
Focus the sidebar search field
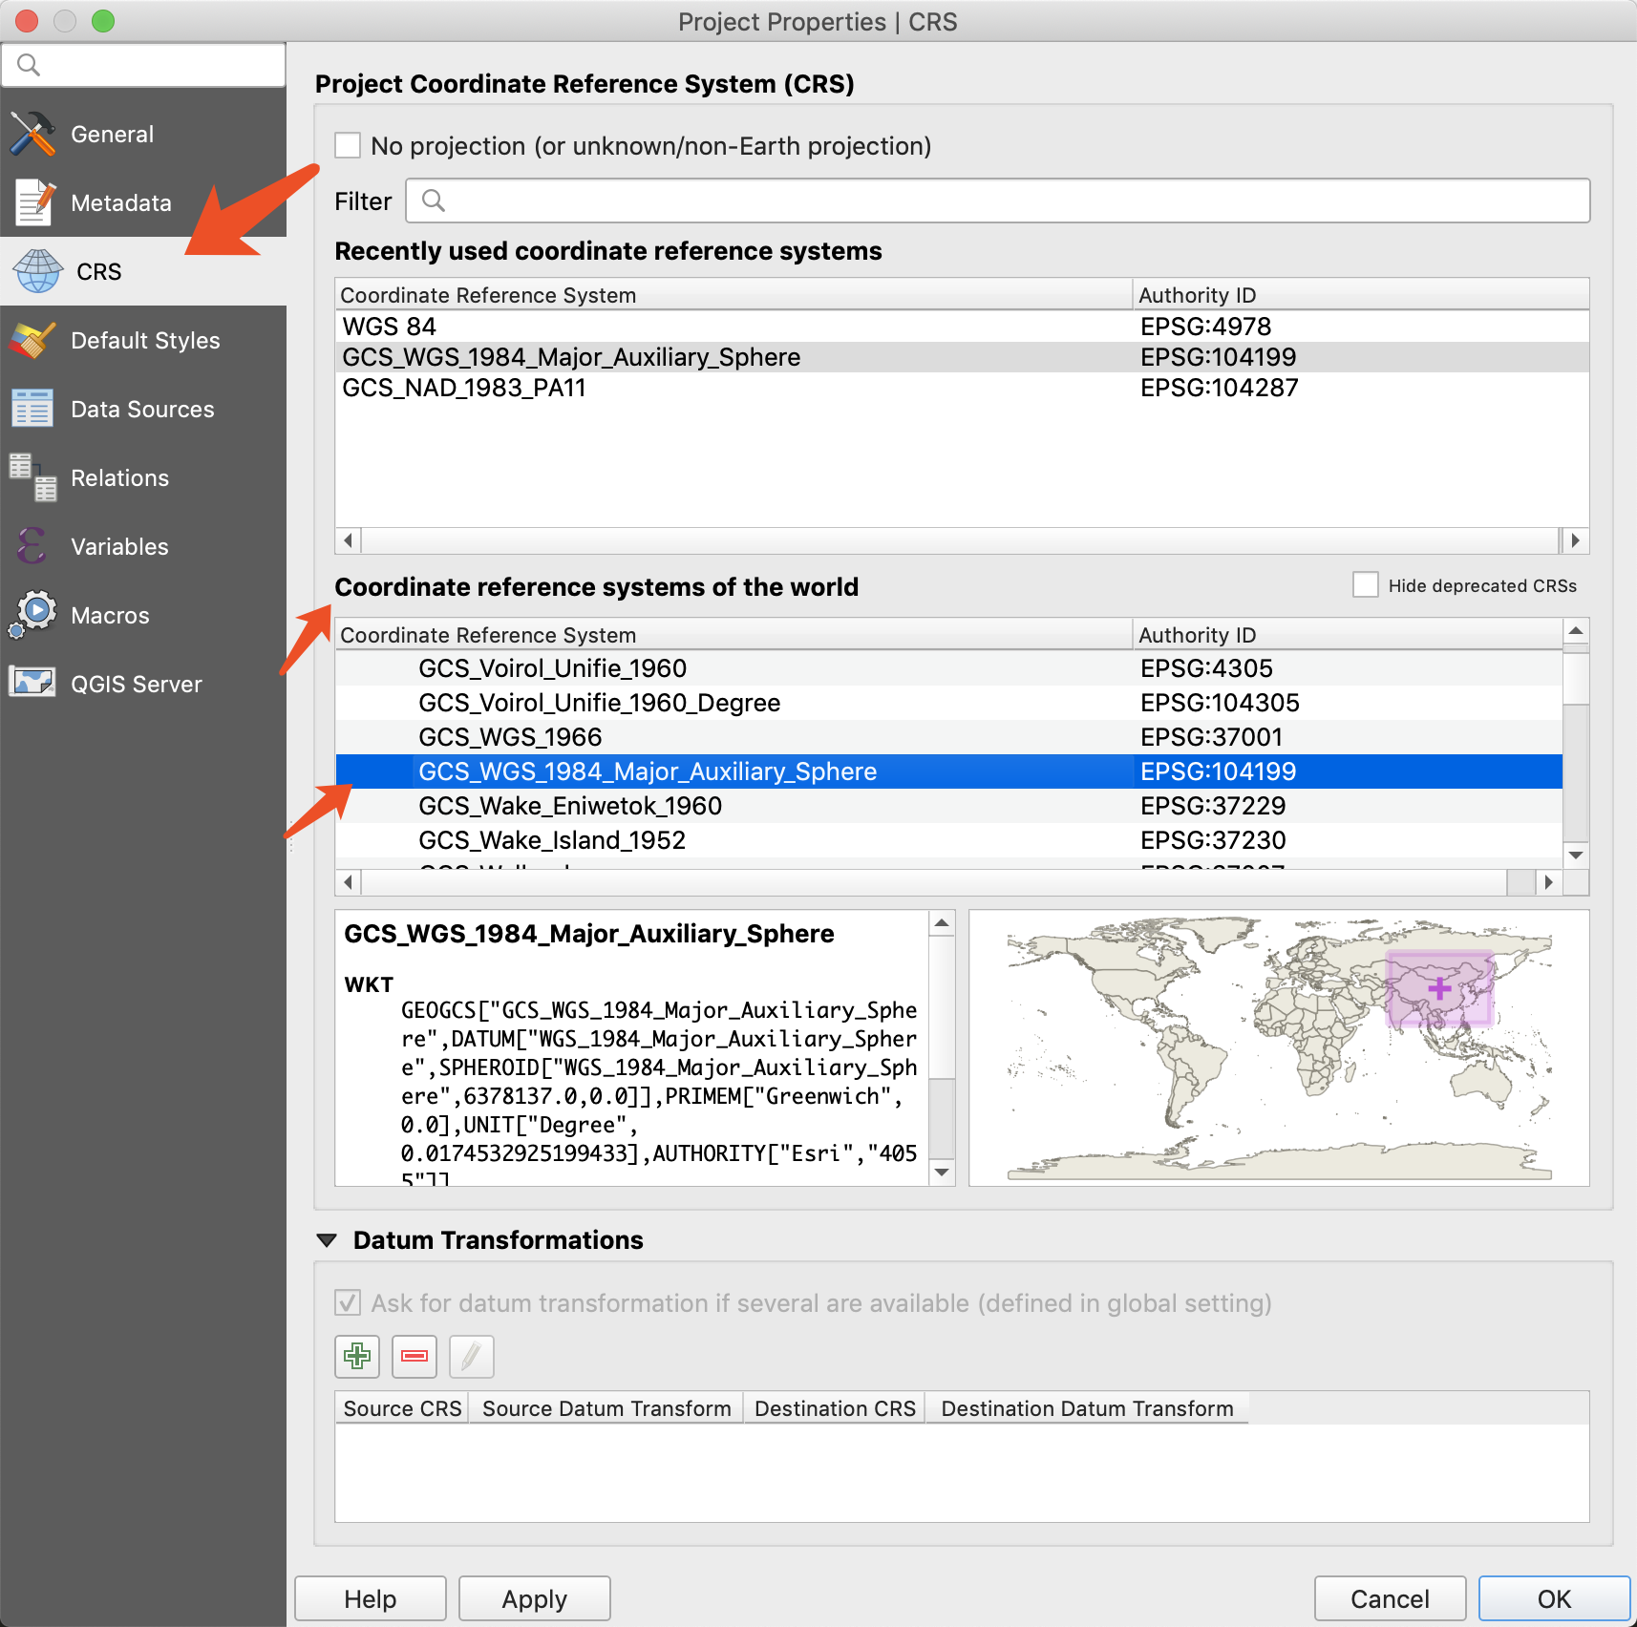pos(143,65)
